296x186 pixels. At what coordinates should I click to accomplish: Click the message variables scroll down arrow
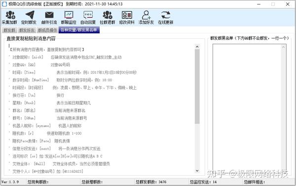[x=197, y=171]
